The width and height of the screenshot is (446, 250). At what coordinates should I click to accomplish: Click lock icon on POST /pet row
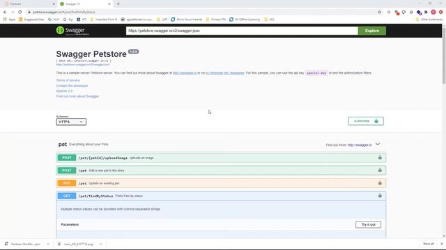coord(380,170)
